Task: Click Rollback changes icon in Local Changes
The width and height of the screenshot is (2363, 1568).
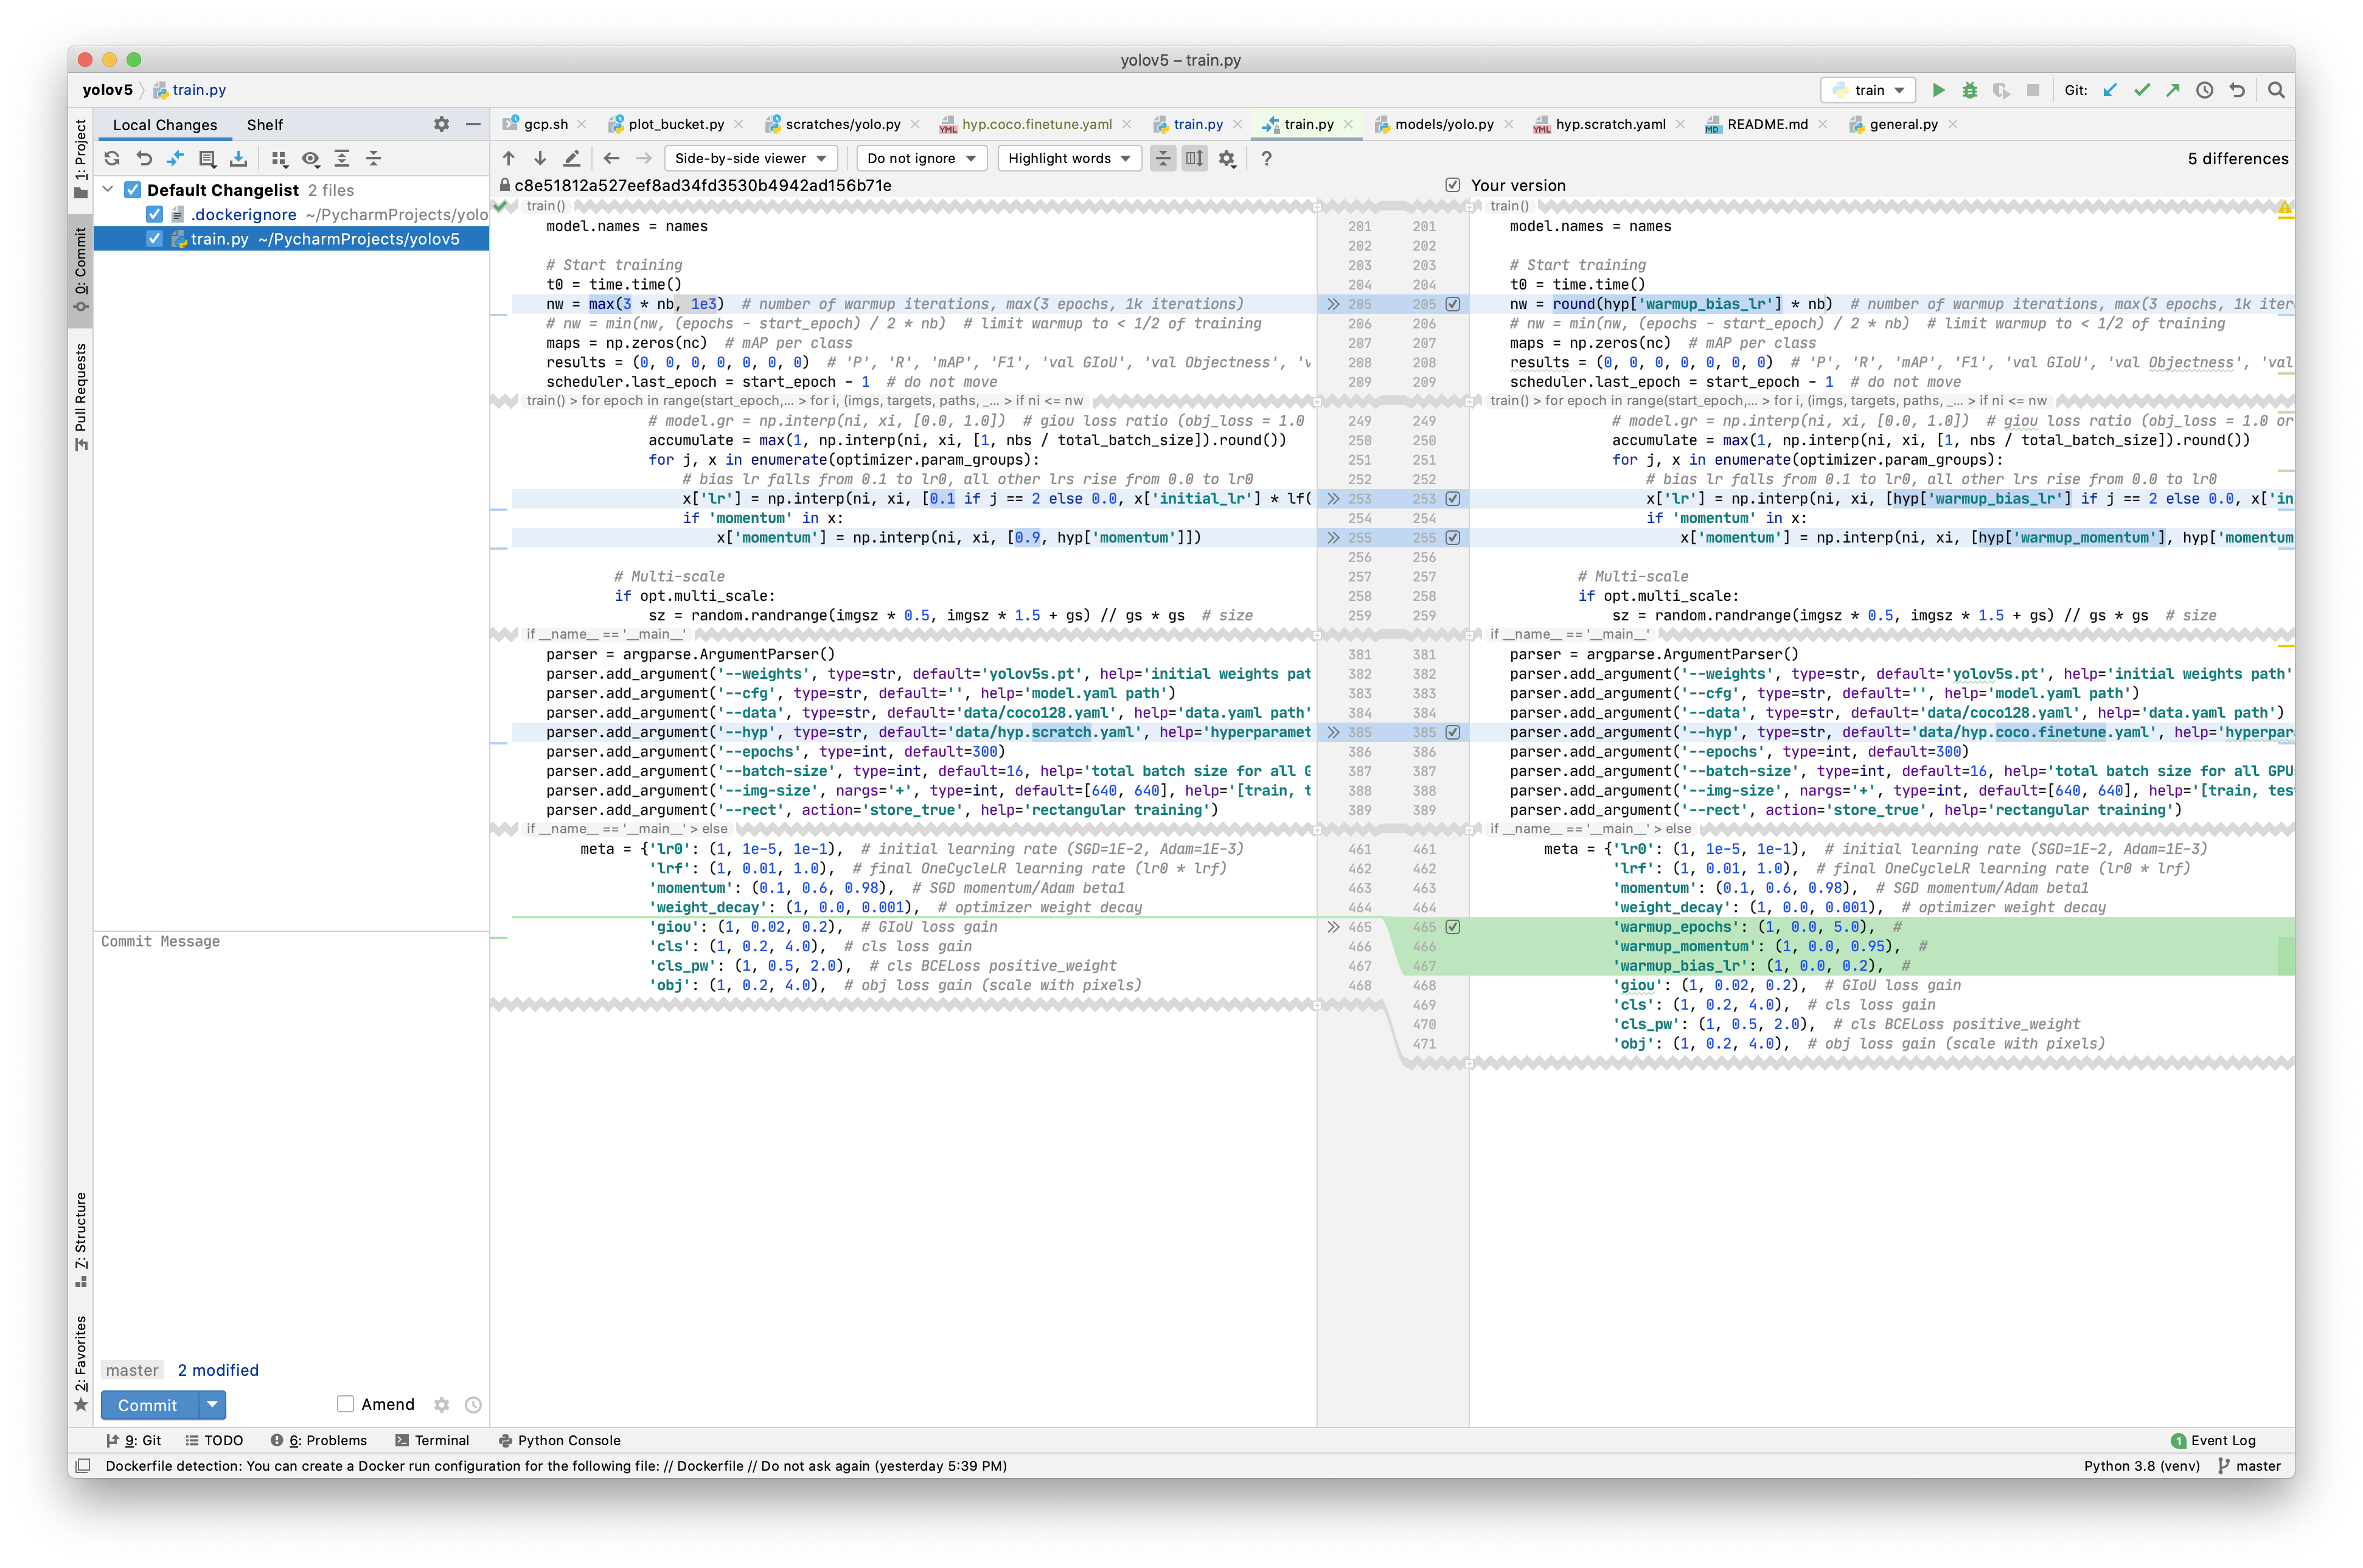Action: [144, 158]
